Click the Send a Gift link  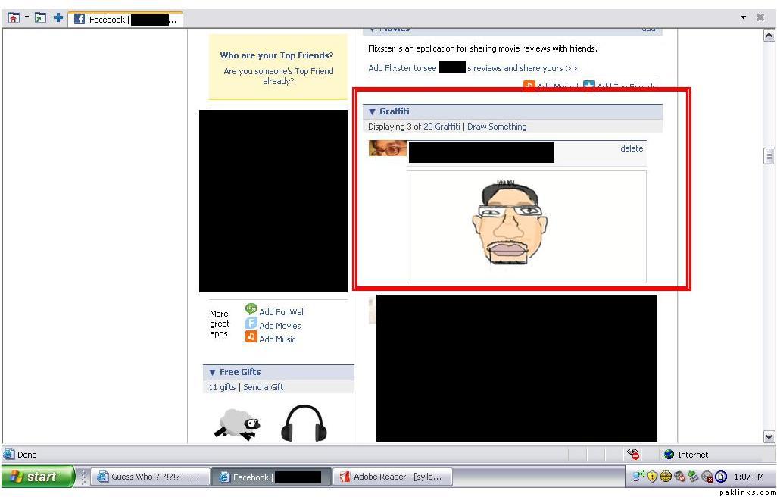click(x=263, y=387)
